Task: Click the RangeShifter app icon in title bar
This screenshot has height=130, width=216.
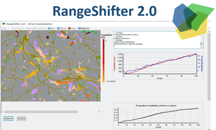Action: pyautogui.click(x=4, y=24)
